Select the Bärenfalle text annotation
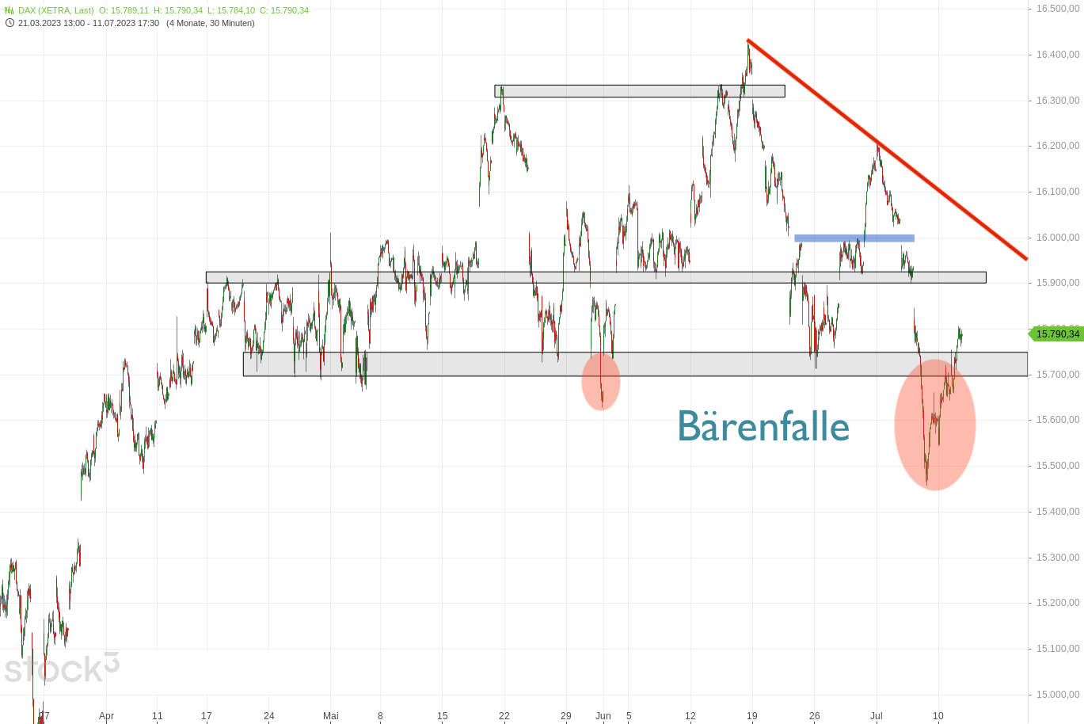This screenshot has width=1084, height=724. (x=763, y=426)
